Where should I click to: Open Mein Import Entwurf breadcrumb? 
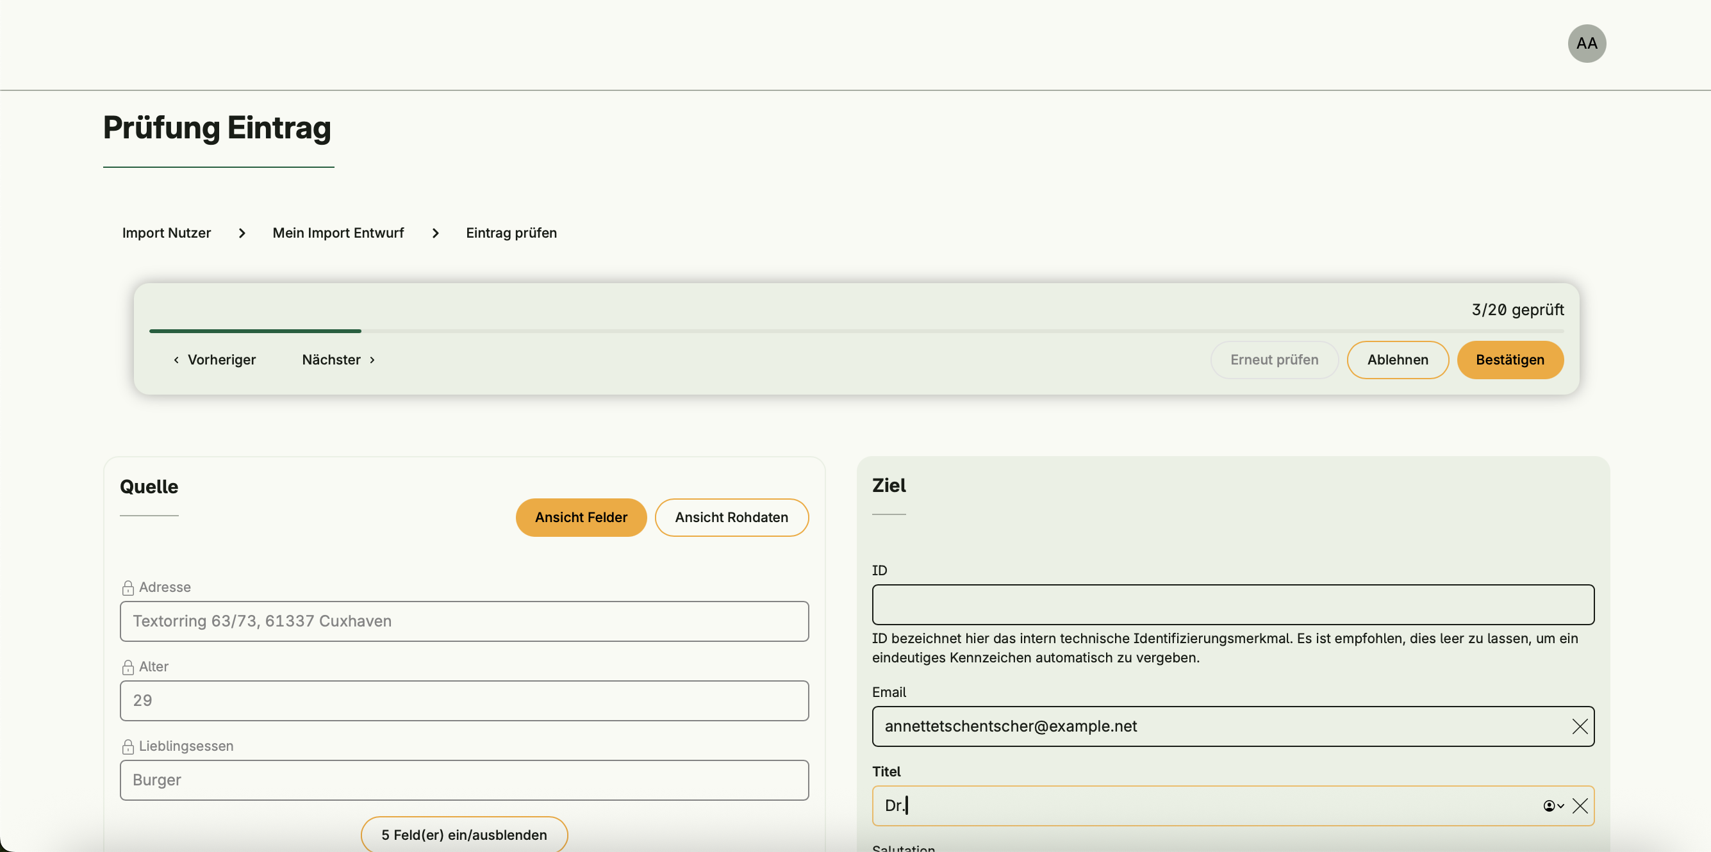338,233
